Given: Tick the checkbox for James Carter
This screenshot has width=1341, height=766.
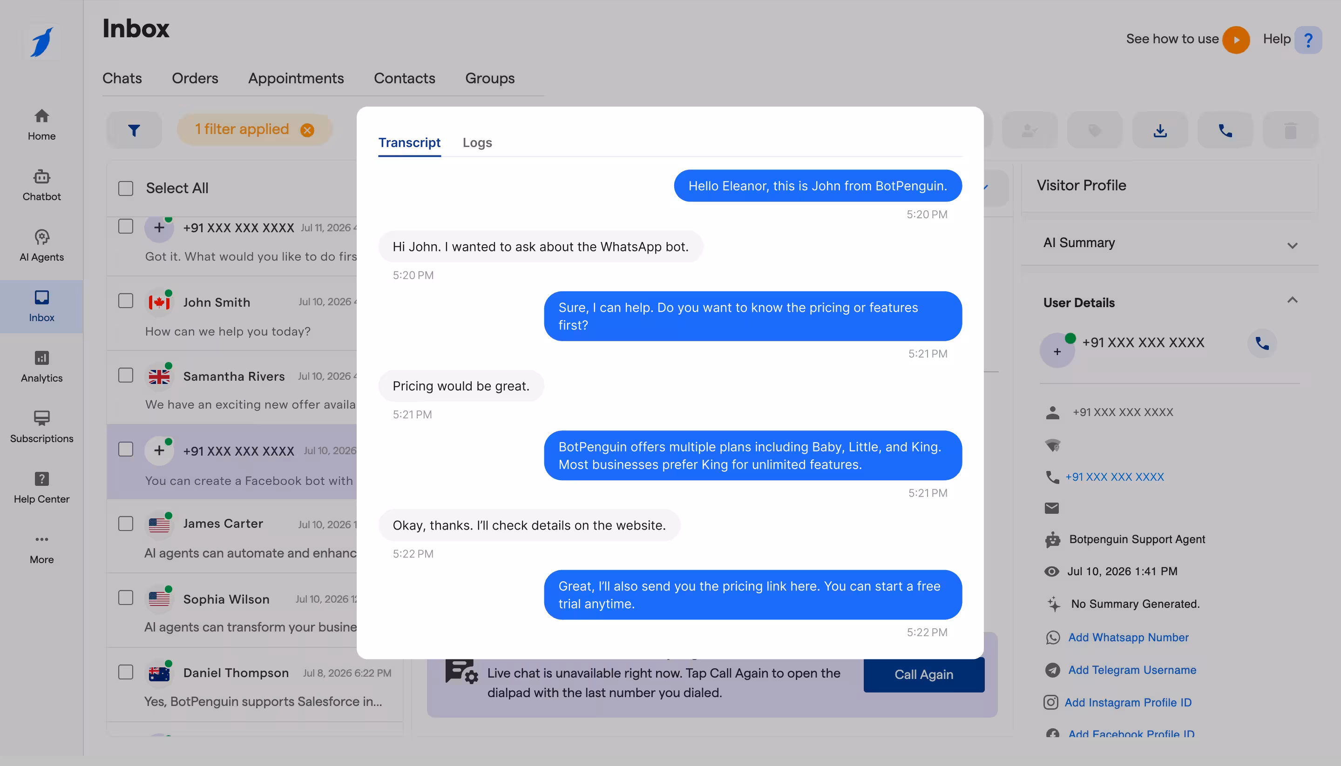Looking at the screenshot, I should [x=126, y=524].
